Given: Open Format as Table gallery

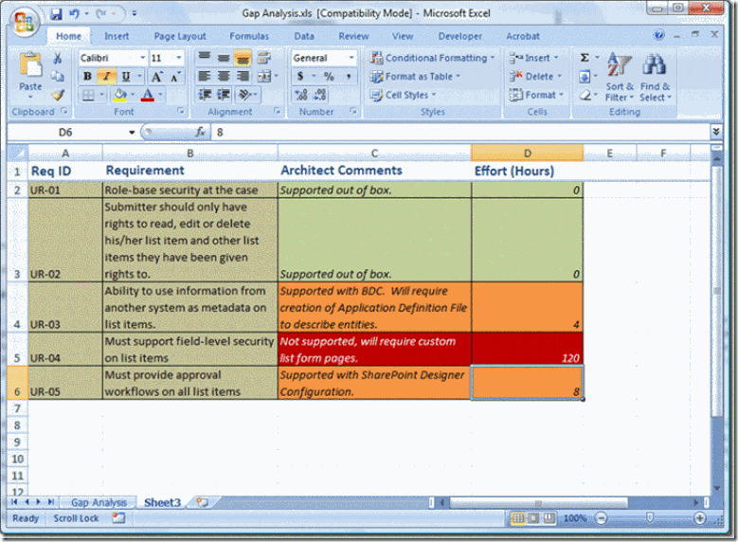Looking at the screenshot, I should [x=415, y=77].
